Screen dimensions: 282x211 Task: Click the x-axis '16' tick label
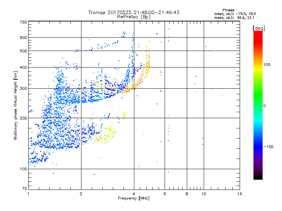[240, 194]
